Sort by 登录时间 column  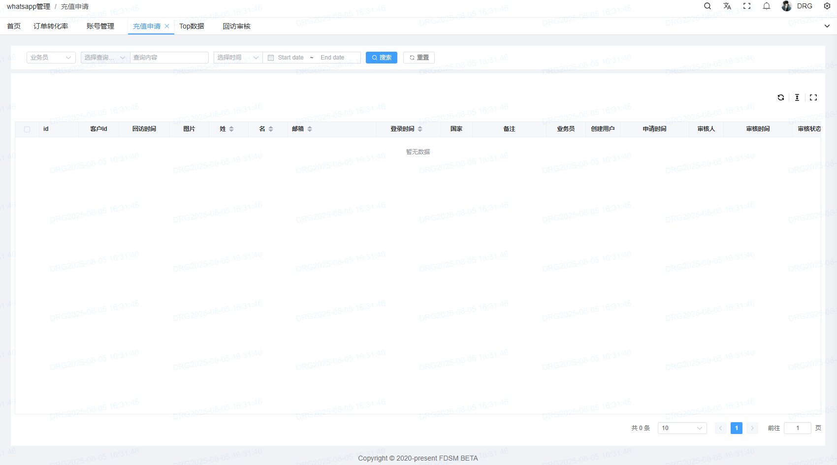pos(420,129)
